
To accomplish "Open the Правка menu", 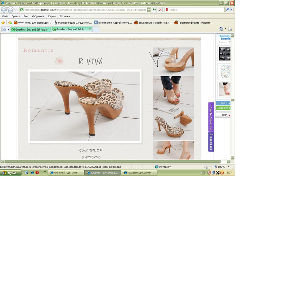I will [x=16, y=16].
